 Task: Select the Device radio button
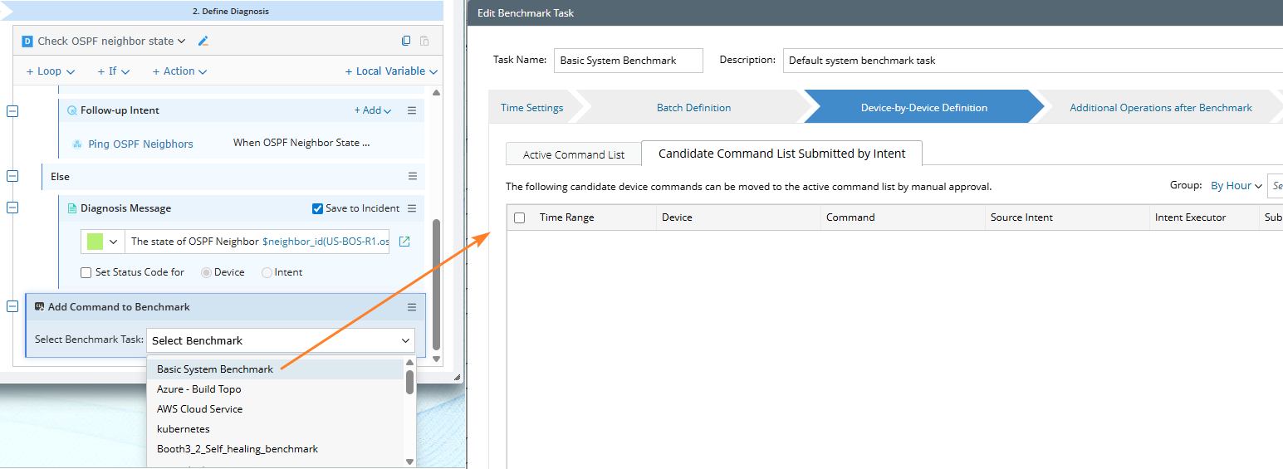(206, 272)
